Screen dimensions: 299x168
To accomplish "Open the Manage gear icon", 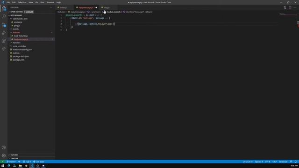I will pyautogui.click(x=4, y=155).
